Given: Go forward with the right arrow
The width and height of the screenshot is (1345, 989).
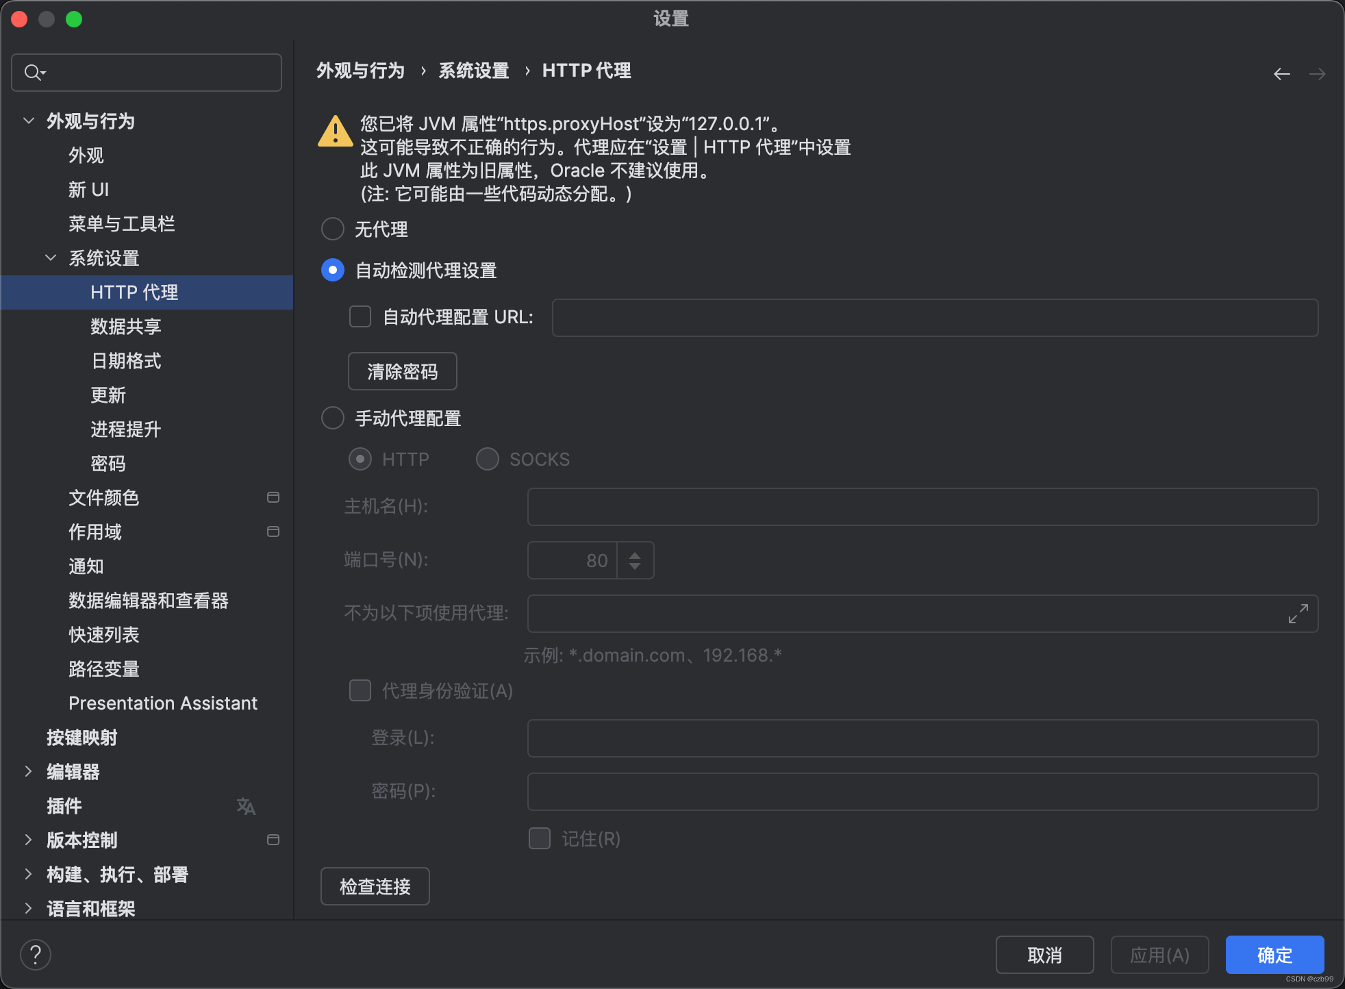Looking at the screenshot, I should pyautogui.click(x=1317, y=73).
